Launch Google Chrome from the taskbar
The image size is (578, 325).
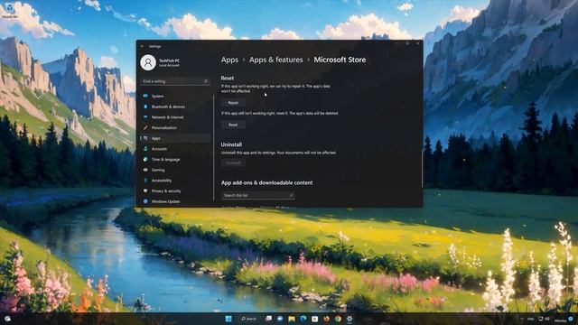[338, 319]
